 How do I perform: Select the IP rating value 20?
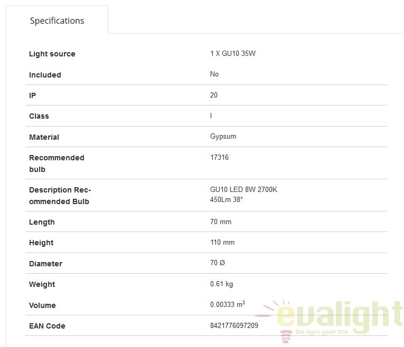click(213, 95)
